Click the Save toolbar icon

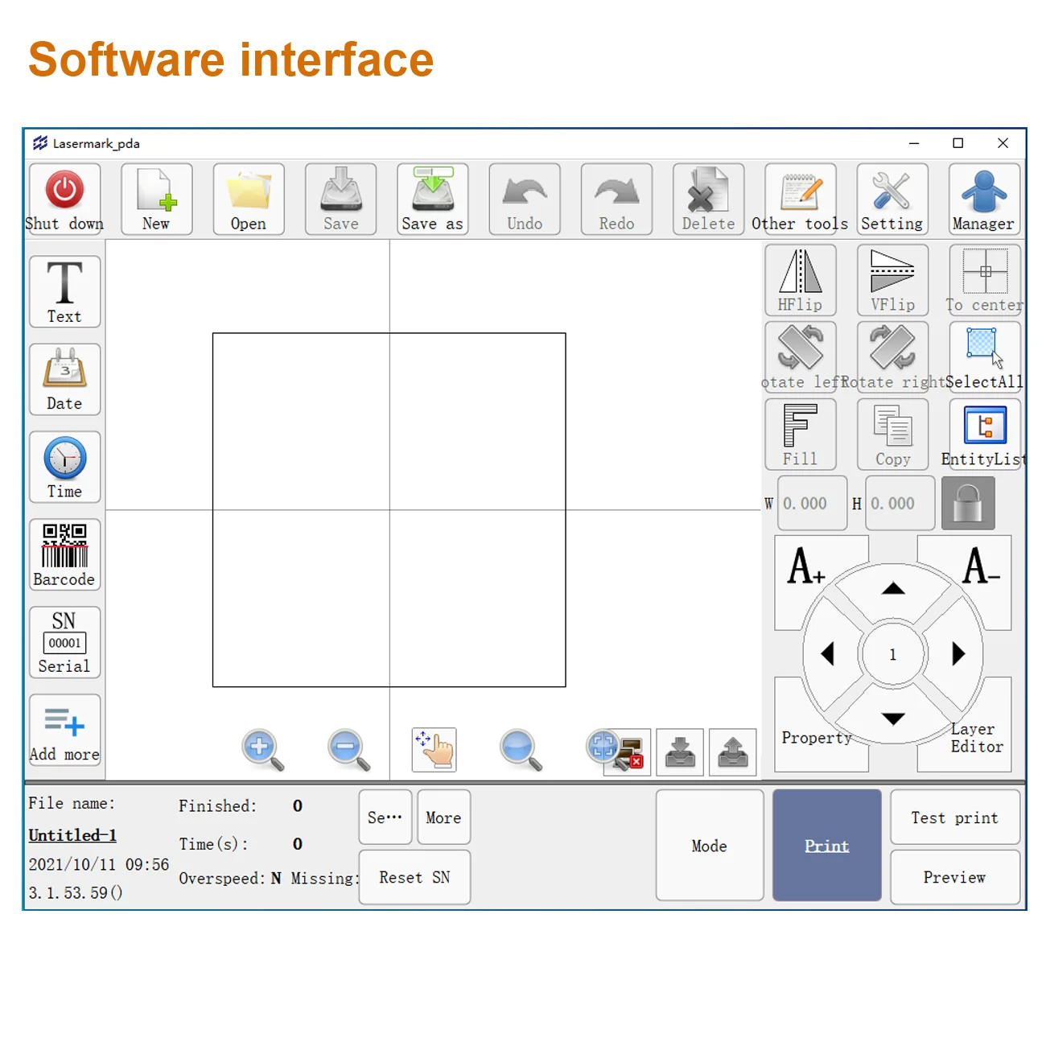click(x=340, y=200)
